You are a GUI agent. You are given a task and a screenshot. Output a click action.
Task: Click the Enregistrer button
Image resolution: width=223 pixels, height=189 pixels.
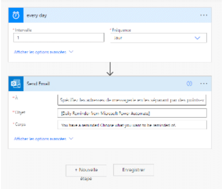tap(133, 170)
